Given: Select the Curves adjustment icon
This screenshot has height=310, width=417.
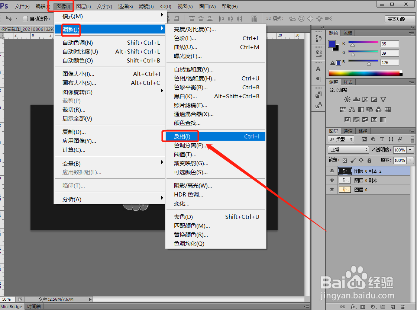Looking at the screenshot, I should [x=365, y=99].
